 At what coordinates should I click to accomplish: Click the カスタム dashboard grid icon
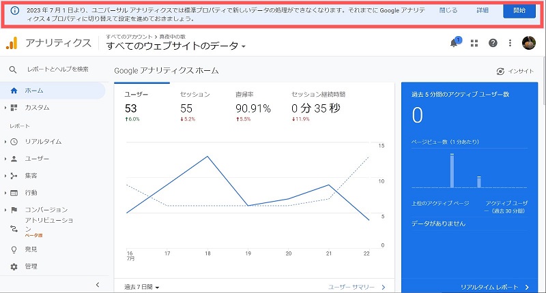(x=14, y=108)
